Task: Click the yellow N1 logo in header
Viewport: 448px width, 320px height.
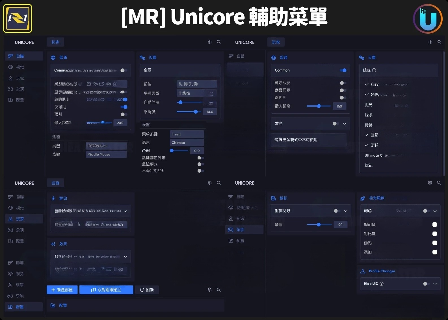Action: coord(18,18)
